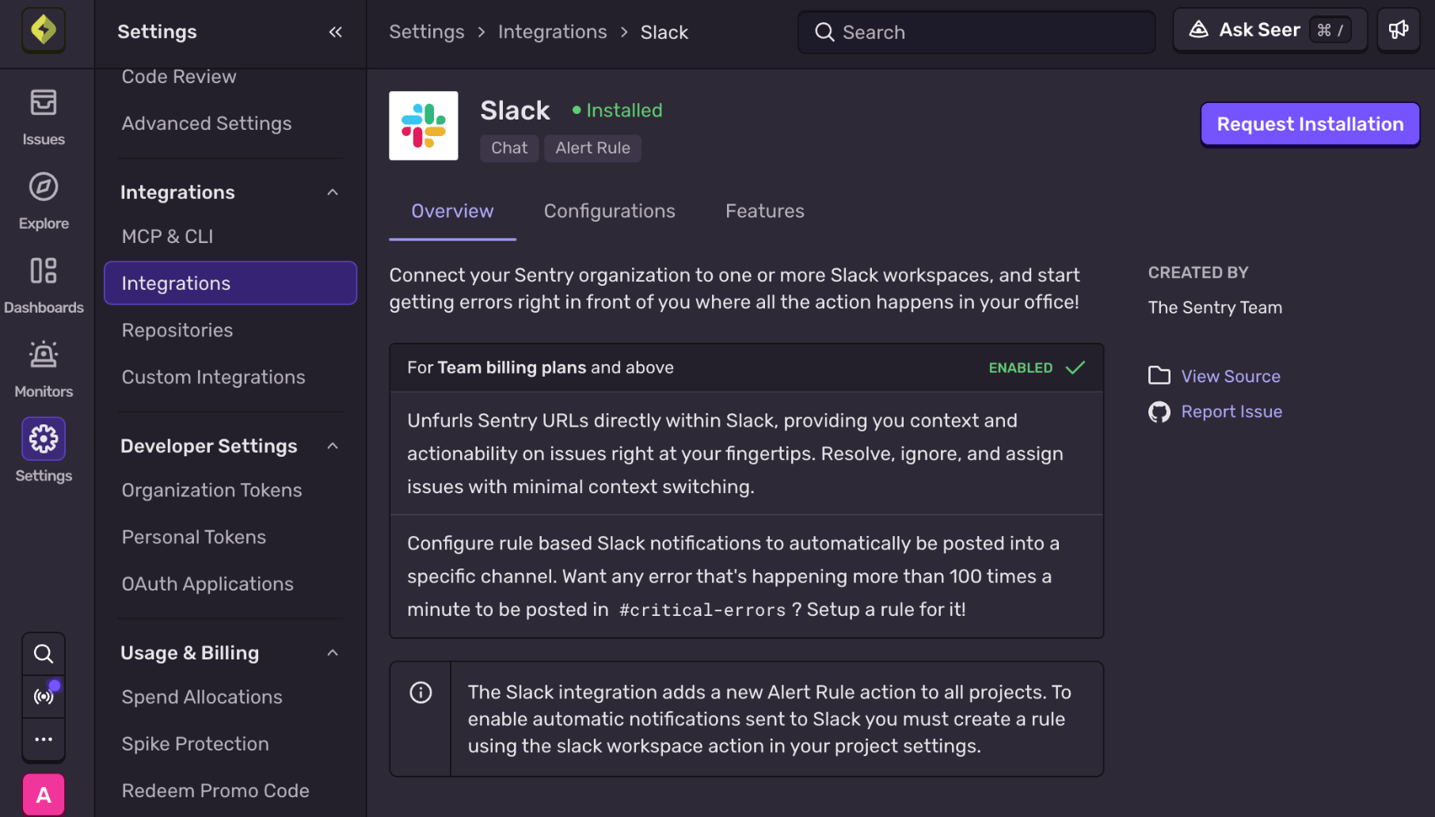
Task: Click the Developer Settings header text
Action: (x=209, y=446)
